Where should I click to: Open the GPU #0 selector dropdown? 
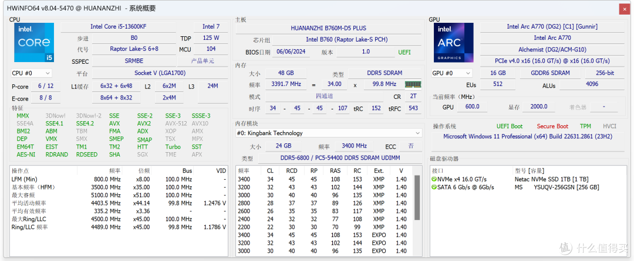pos(452,73)
